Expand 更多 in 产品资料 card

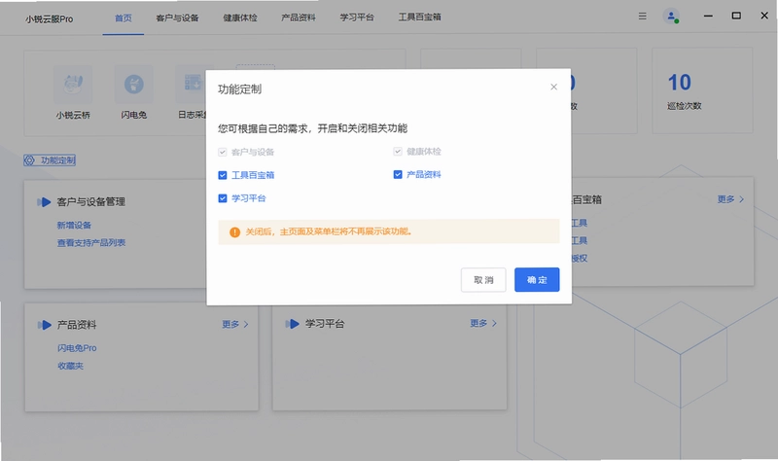point(235,324)
